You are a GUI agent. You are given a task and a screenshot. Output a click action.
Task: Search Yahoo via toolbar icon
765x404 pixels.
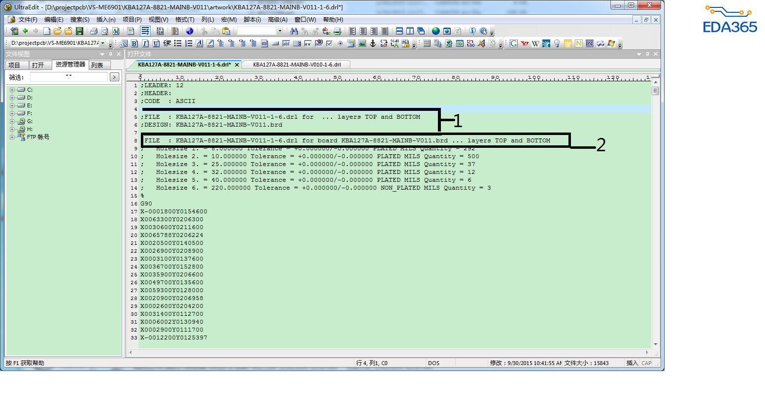tap(525, 43)
